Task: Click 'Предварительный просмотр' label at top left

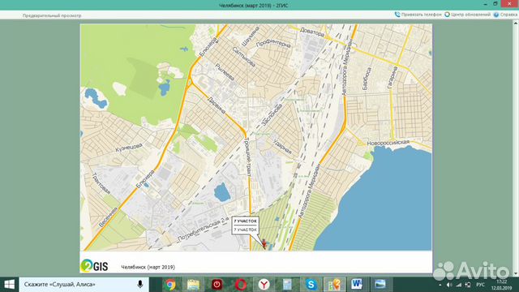Action: point(52,15)
